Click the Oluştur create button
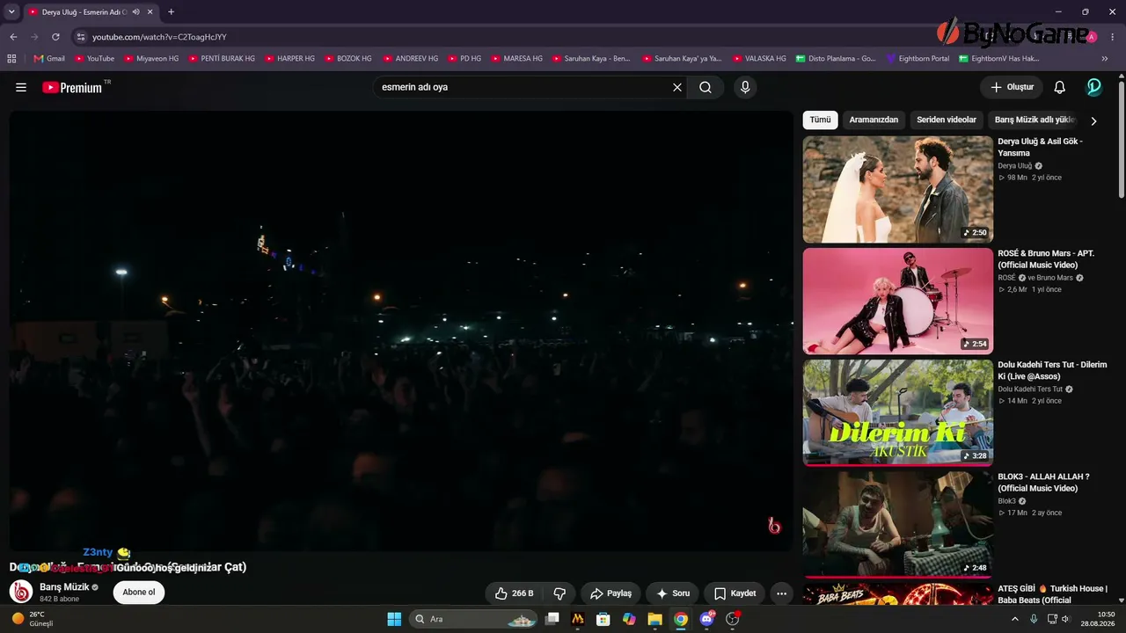The height and width of the screenshot is (633, 1126). click(1012, 87)
